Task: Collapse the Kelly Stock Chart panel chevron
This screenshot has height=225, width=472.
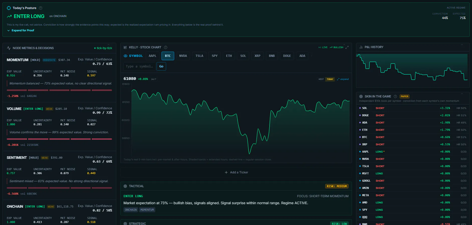Action: (x=344, y=45)
